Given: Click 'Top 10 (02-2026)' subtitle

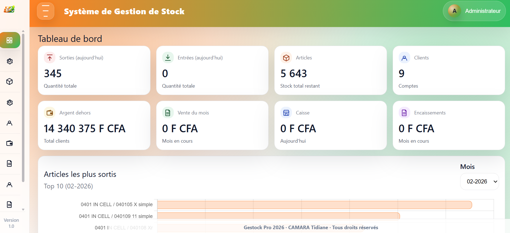Looking at the screenshot, I should pyautogui.click(x=69, y=186).
